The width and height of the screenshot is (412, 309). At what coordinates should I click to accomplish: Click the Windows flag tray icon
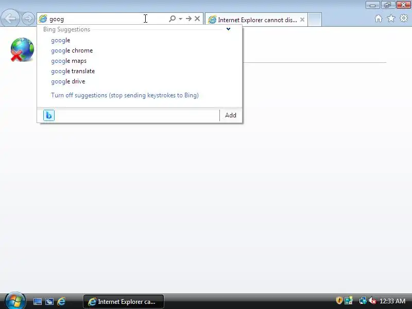pyautogui.click(x=349, y=300)
